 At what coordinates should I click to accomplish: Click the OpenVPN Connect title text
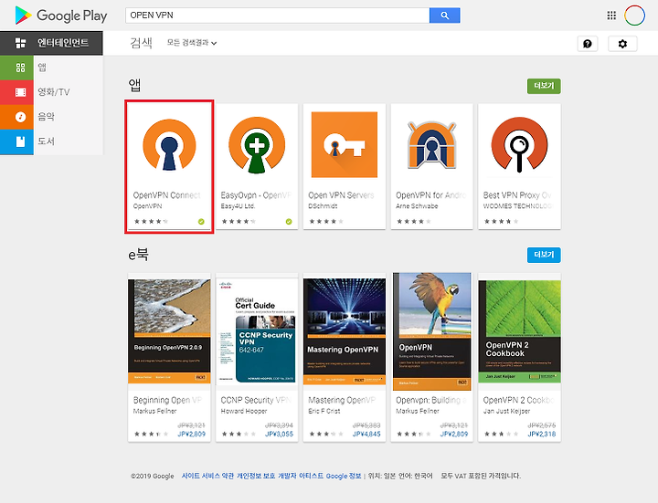click(x=166, y=195)
